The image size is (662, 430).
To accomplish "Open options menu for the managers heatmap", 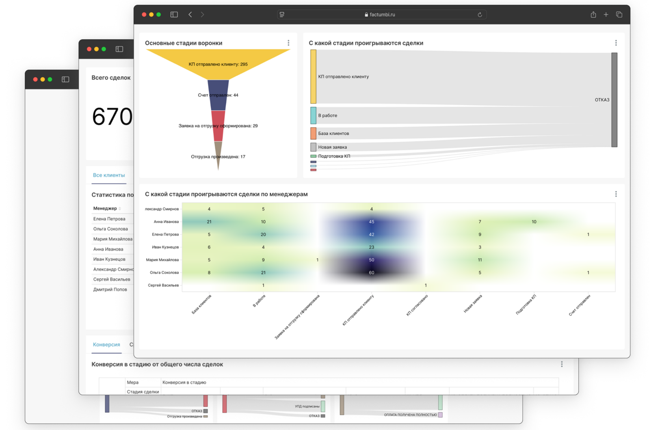I will coord(616,194).
